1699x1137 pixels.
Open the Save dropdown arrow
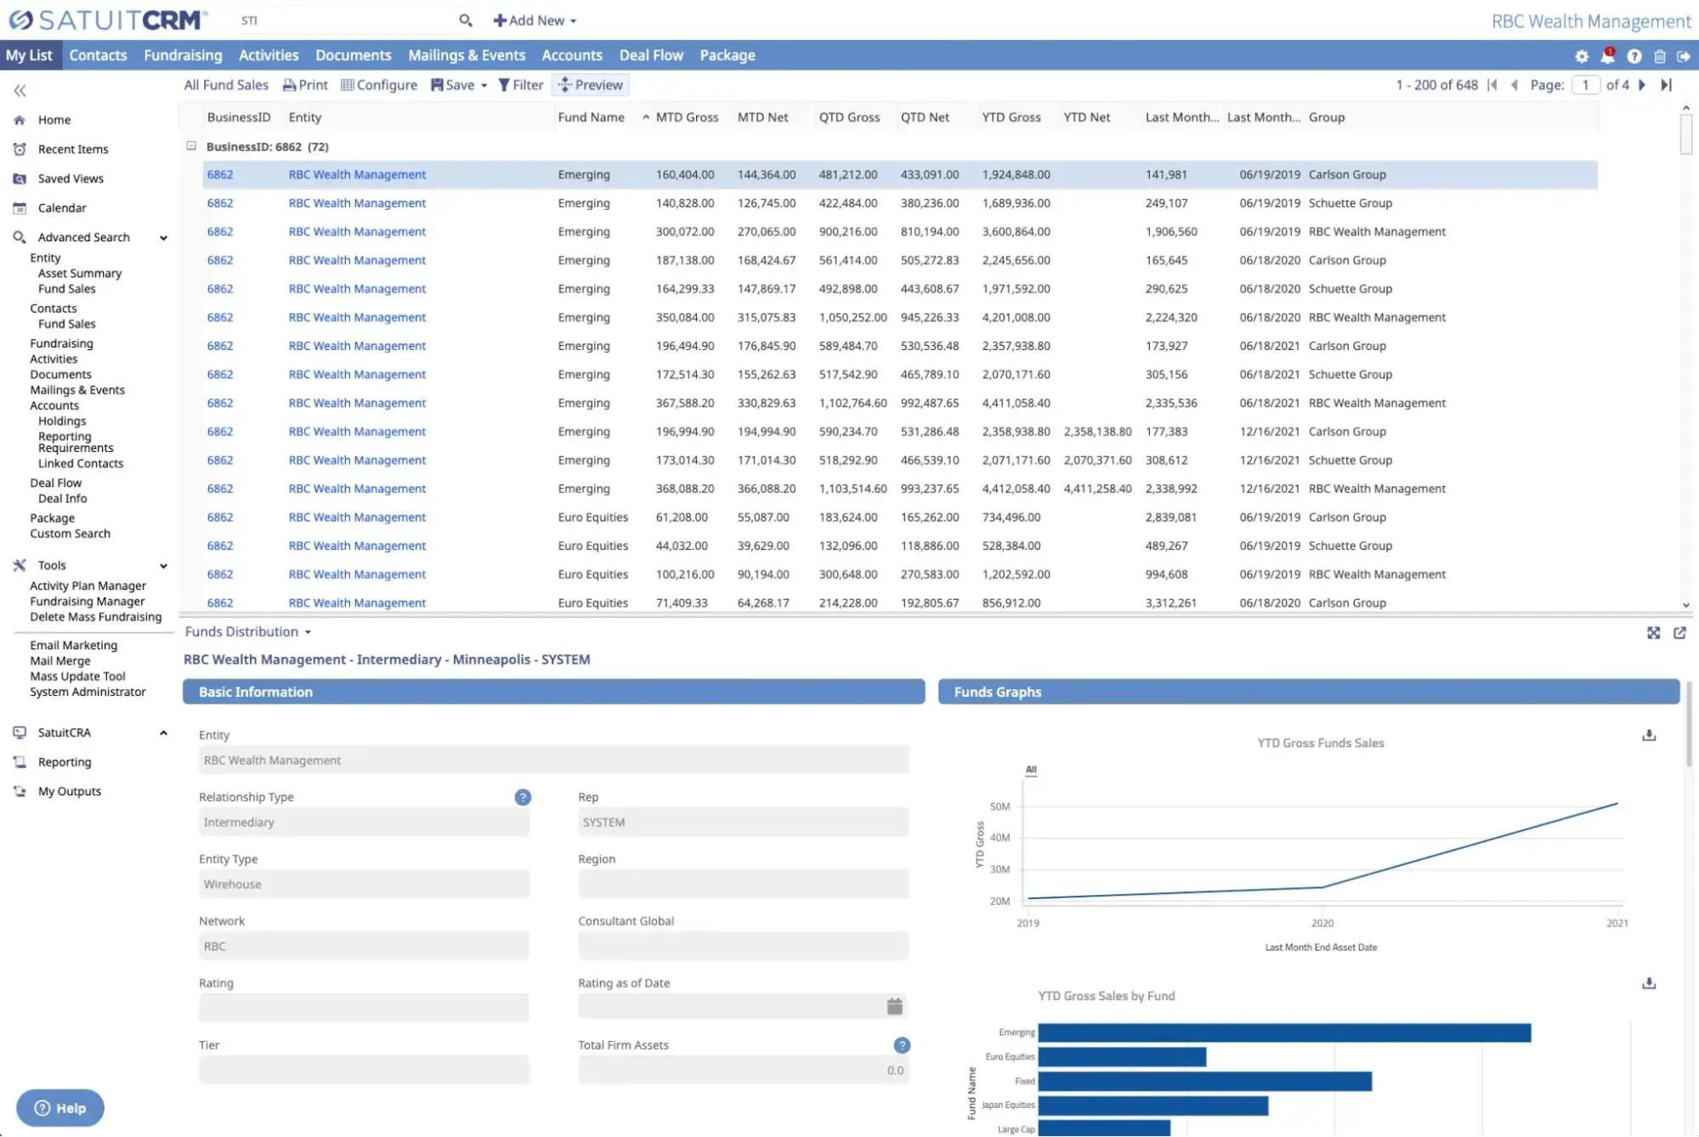pyautogui.click(x=483, y=85)
